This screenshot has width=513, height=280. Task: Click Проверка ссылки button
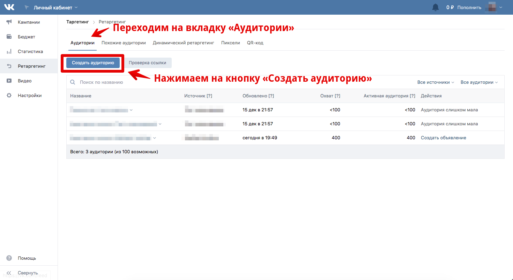pyautogui.click(x=147, y=63)
